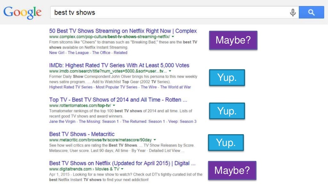
Task: Open '50 Best TV Shows Streaming on Netflix' result
Action: click(123, 31)
